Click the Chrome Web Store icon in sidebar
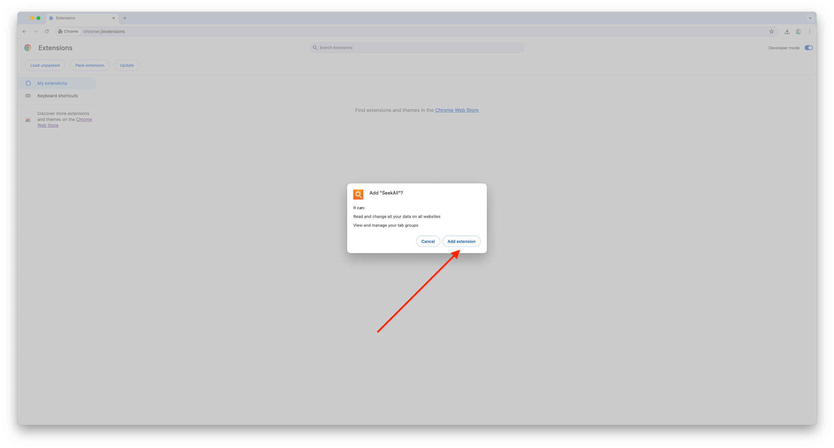This screenshot has width=834, height=448. pyautogui.click(x=28, y=119)
